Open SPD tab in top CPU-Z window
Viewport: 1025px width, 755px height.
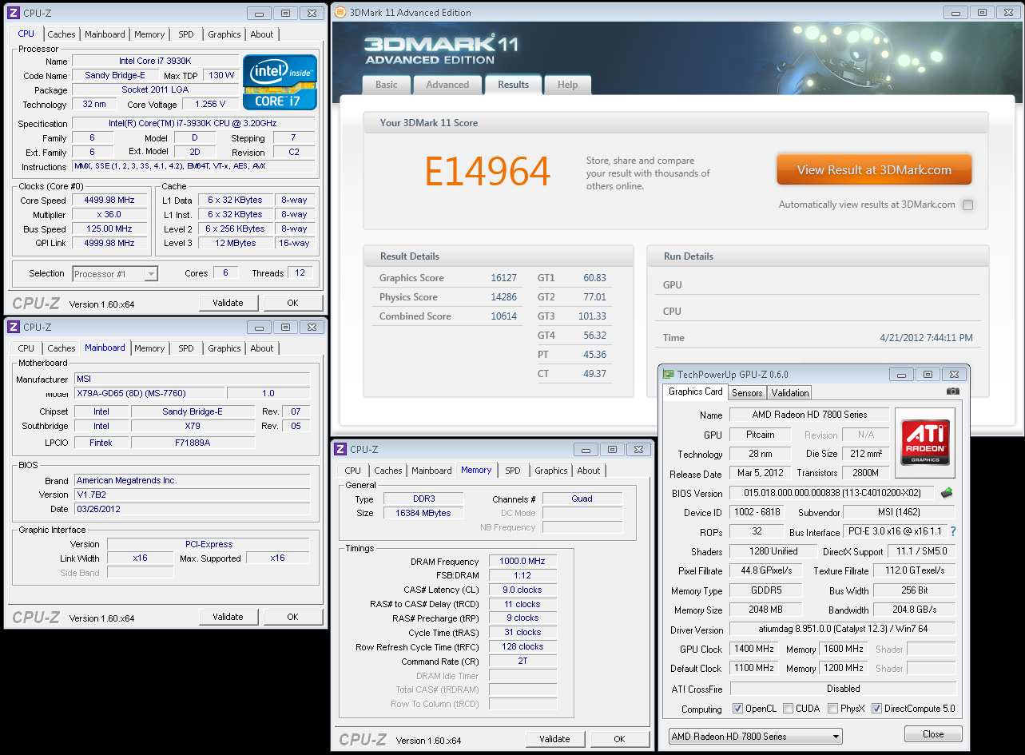186,34
